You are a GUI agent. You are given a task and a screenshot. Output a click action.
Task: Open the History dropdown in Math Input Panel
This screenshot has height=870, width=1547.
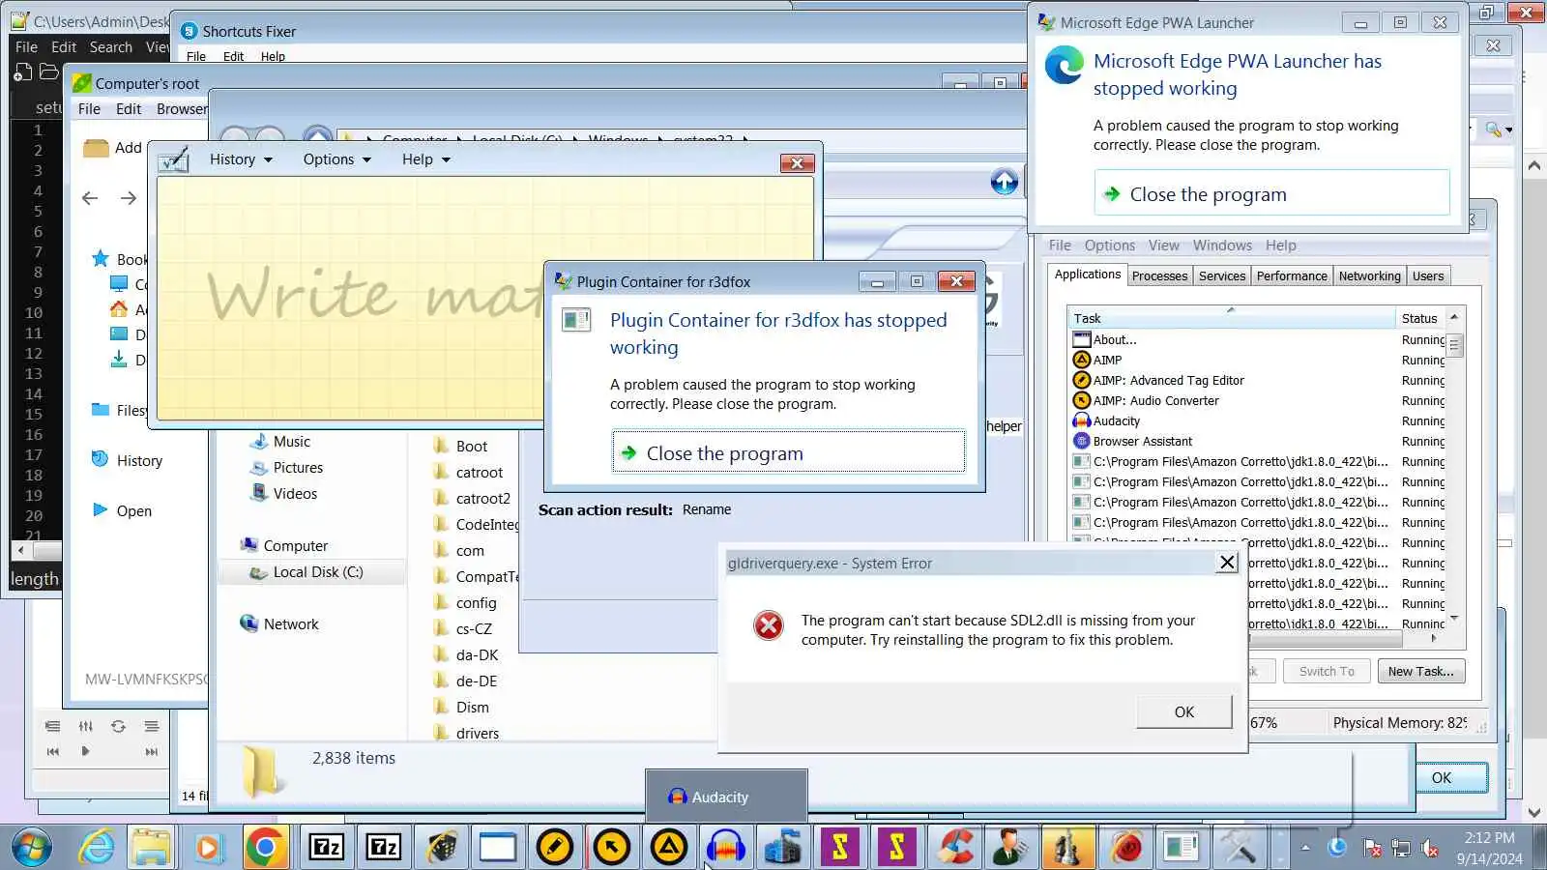(x=242, y=159)
